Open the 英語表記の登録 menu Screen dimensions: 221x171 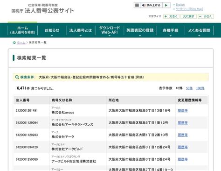click(x=140, y=30)
